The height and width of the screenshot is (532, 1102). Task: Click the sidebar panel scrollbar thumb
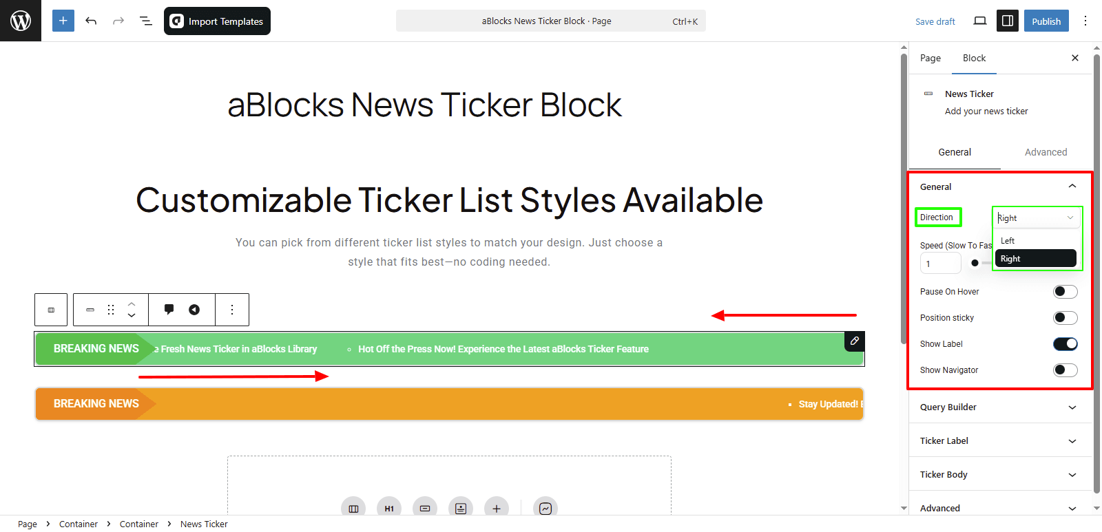click(1096, 273)
